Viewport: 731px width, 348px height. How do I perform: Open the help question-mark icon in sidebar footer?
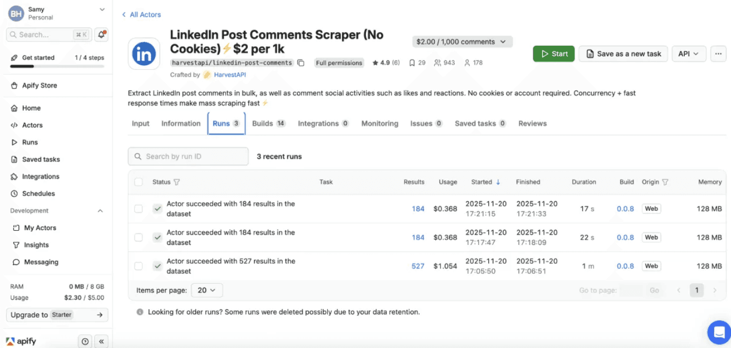click(85, 341)
